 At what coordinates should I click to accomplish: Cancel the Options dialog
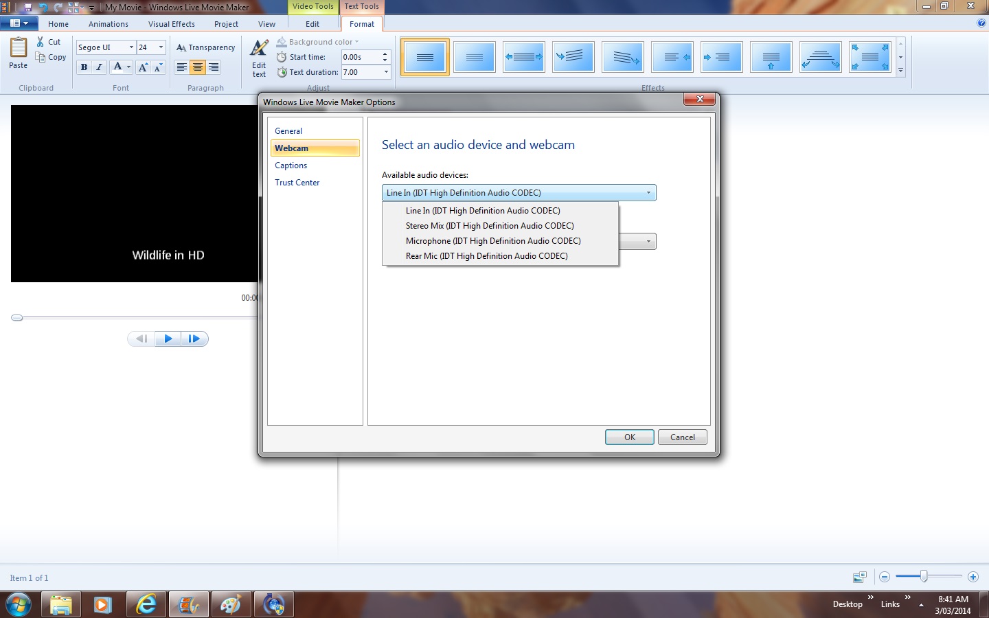tap(682, 437)
